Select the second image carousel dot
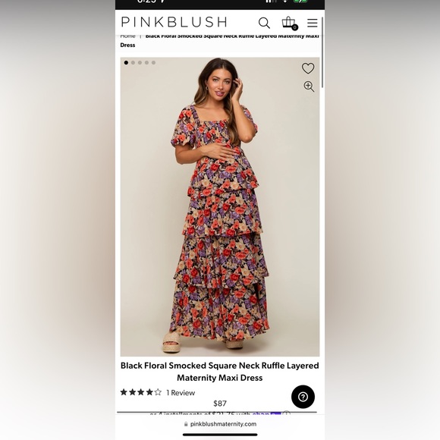440x440 pixels. pyautogui.click(x=133, y=62)
